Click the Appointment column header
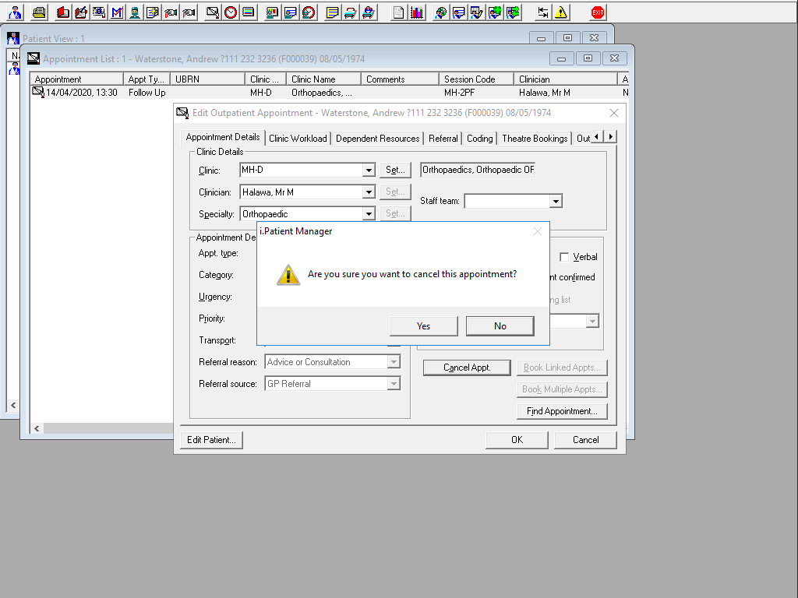The width and height of the screenshot is (798, 598). pyautogui.click(x=76, y=79)
